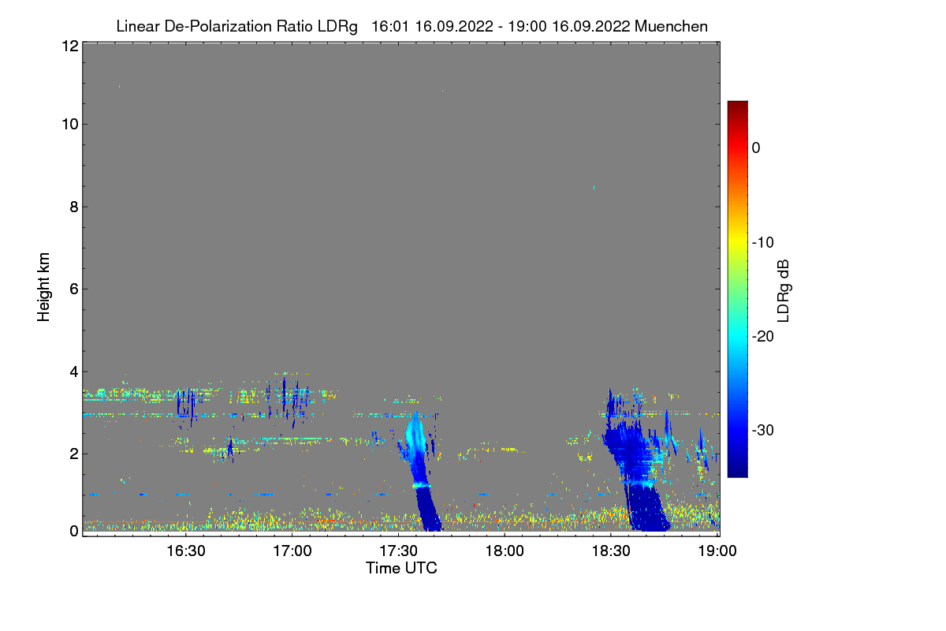Screen dimensions: 946x631
Task: Click the height tick label 6
Action: tap(73, 289)
